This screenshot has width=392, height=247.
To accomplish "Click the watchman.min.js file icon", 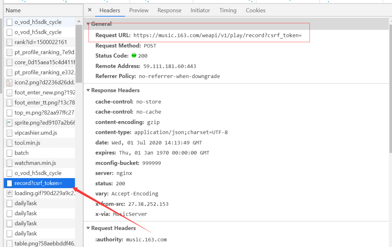I will click(9, 163).
